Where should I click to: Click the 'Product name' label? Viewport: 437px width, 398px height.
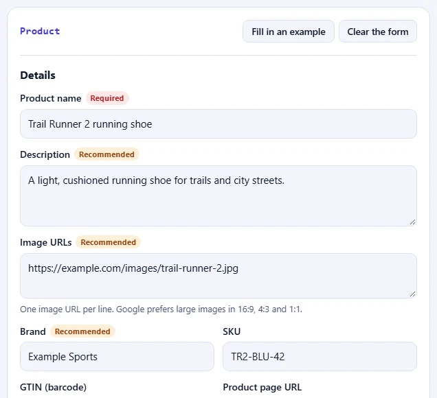point(51,98)
